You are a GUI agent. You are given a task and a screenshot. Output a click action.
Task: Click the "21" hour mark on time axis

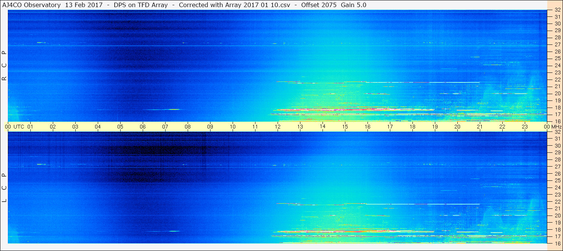coord(480,127)
